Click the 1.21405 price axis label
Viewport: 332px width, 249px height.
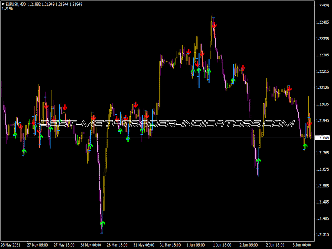click(x=322, y=218)
